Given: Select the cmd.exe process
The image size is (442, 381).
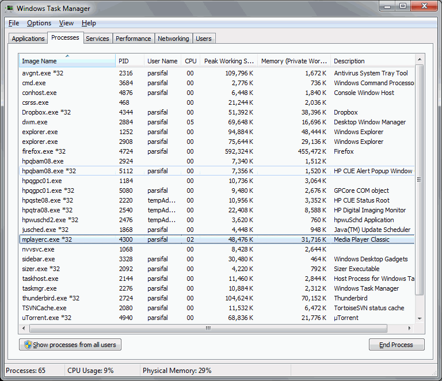Looking at the screenshot, I should (x=217, y=83).
